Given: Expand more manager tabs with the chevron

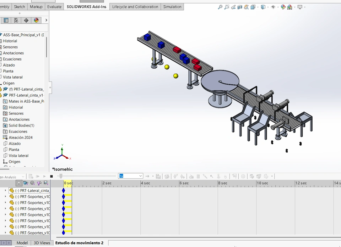Looking at the screenshot, I should [46, 20].
